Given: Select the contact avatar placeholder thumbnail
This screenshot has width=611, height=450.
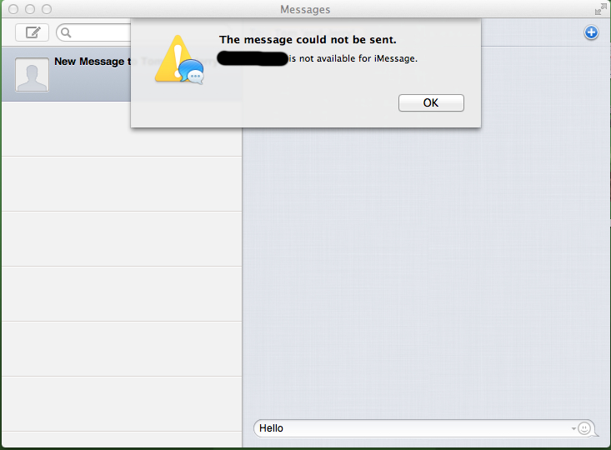Looking at the screenshot, I should [32, 75].
